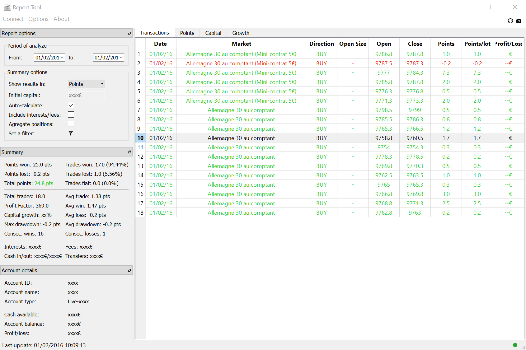Check the Agregate positions box
526x350 pixels.
(x=71, y=124)
